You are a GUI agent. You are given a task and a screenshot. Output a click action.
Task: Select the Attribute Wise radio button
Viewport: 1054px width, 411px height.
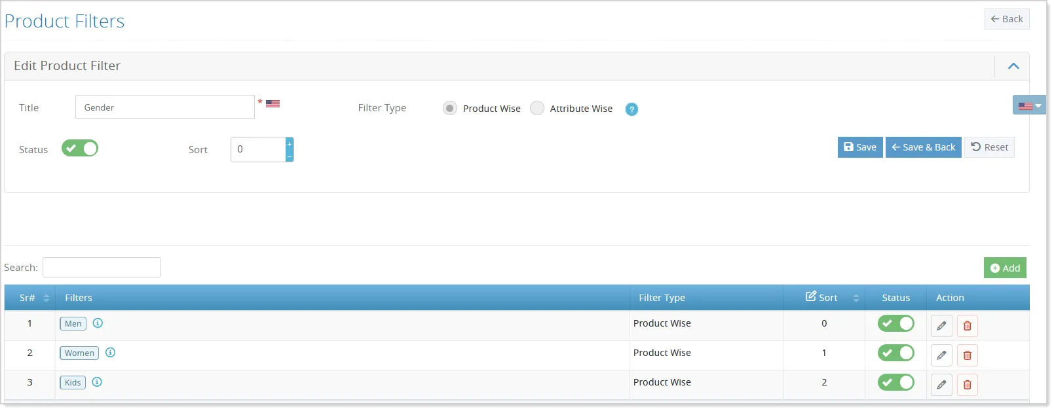pos(537,109)
